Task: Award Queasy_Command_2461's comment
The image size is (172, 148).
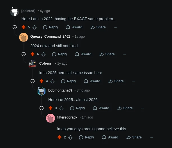Action: pyautogui.click(x=83, y=54)
